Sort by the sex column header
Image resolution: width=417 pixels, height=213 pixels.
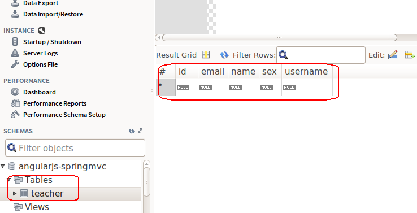click(x=270, y=72)
